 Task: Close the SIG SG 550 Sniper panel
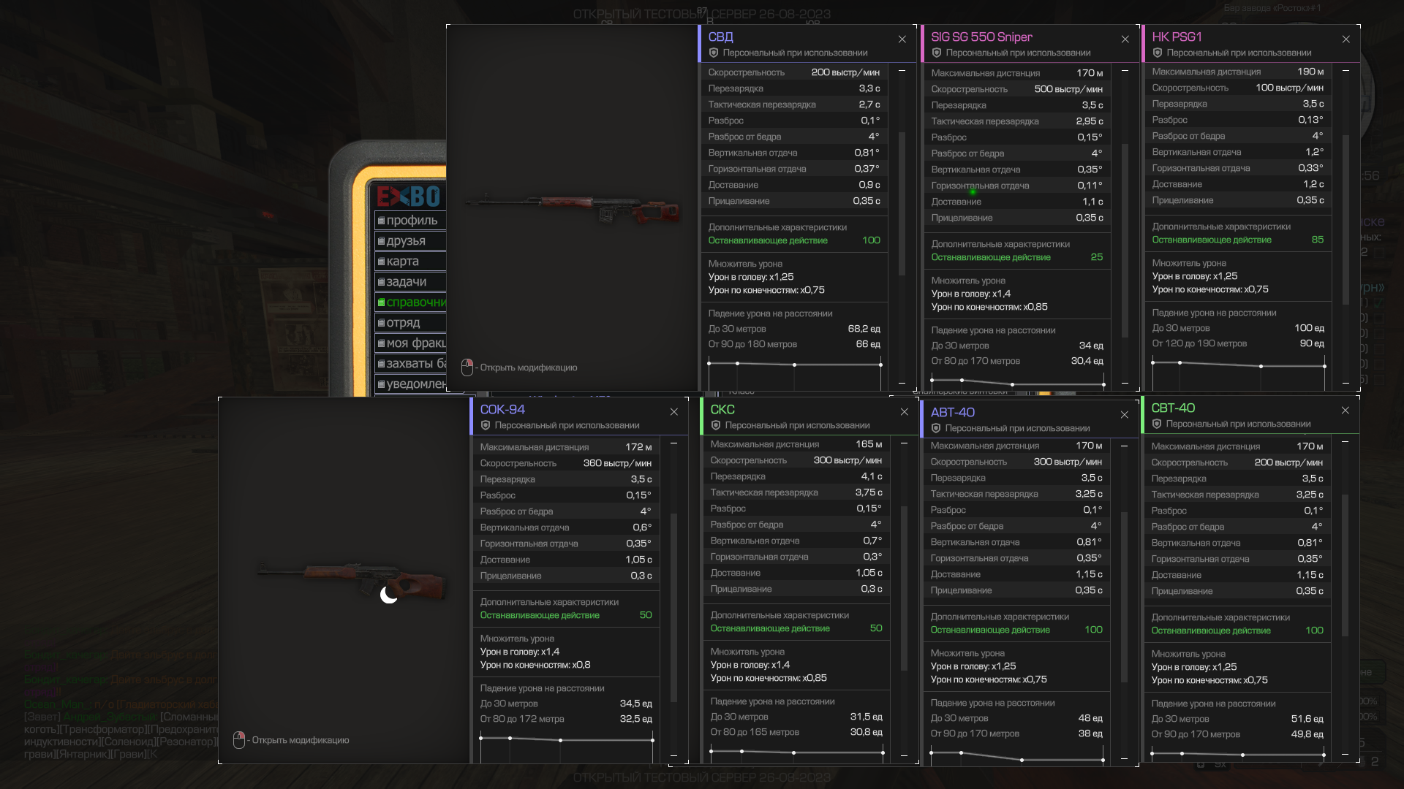(1125, 39)
